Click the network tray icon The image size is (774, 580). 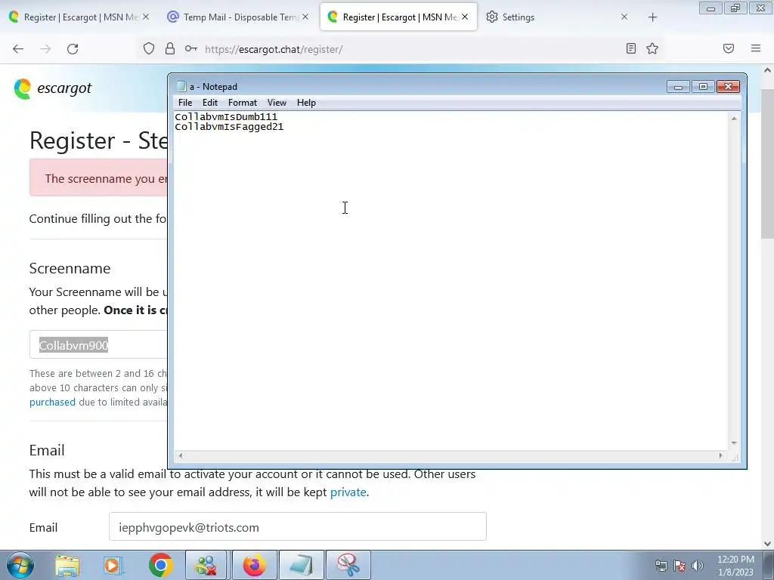(x=661, y=566)
